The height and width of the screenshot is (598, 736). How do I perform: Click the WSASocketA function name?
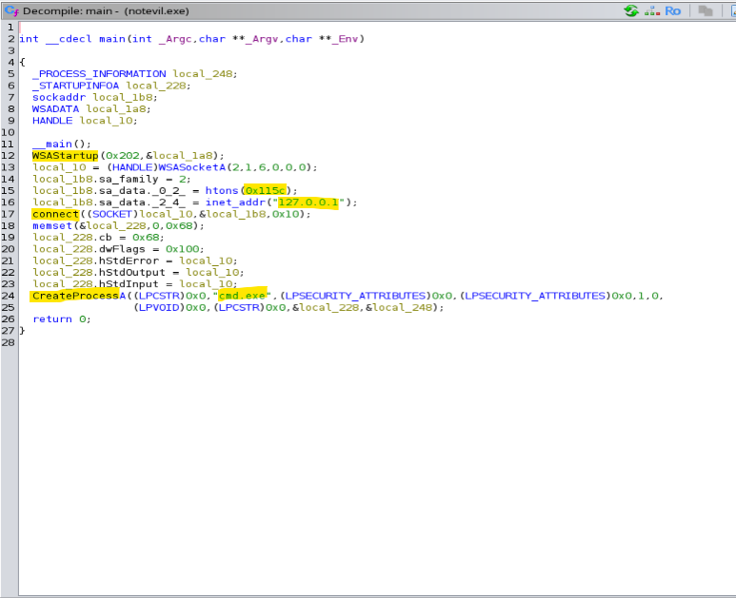[x=192, y=167]
